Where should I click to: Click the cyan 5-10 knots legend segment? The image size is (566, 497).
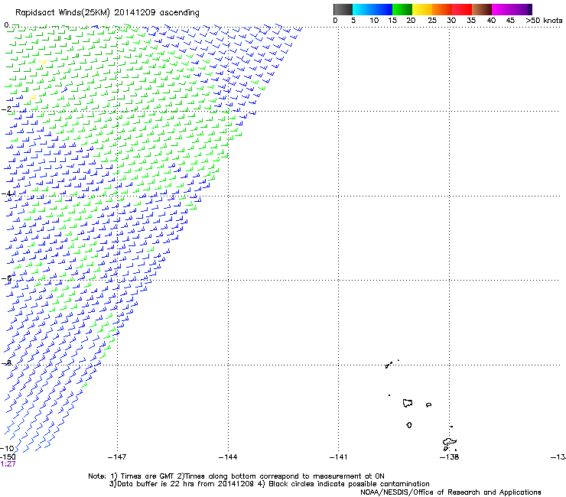(x=363, y=9)
